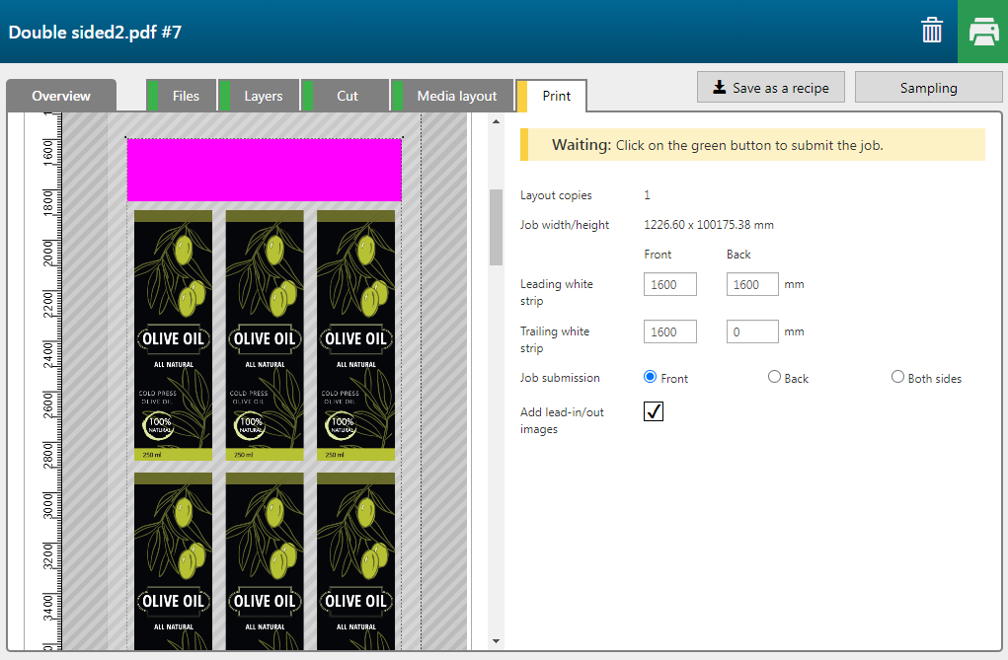Click the trash can delete icon

coord(932,32)
